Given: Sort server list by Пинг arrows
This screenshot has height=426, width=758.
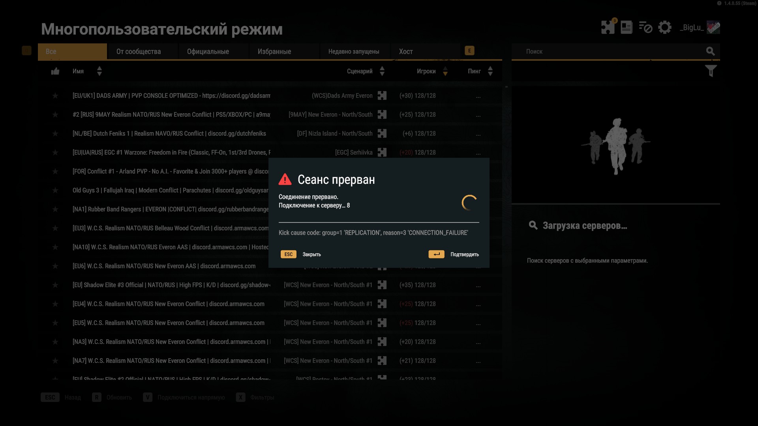Looking at the screenshot, I should pyautogui.click(x=490, y=71).
